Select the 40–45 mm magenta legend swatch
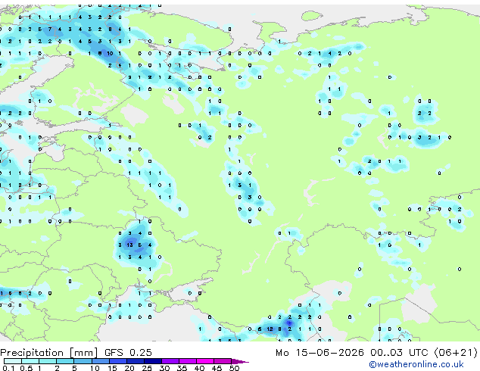The height and width of the screenshot is (371, 480). [205, 361]
